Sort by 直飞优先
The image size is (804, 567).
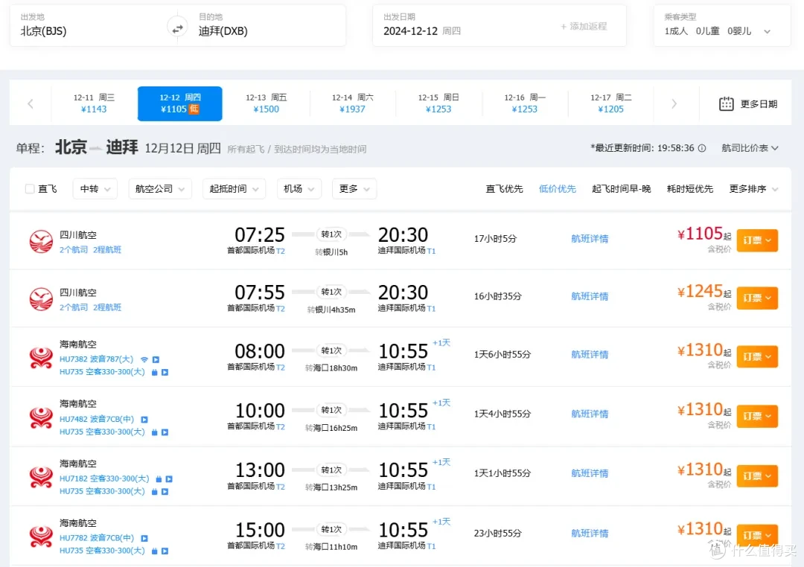pos(504,189)
